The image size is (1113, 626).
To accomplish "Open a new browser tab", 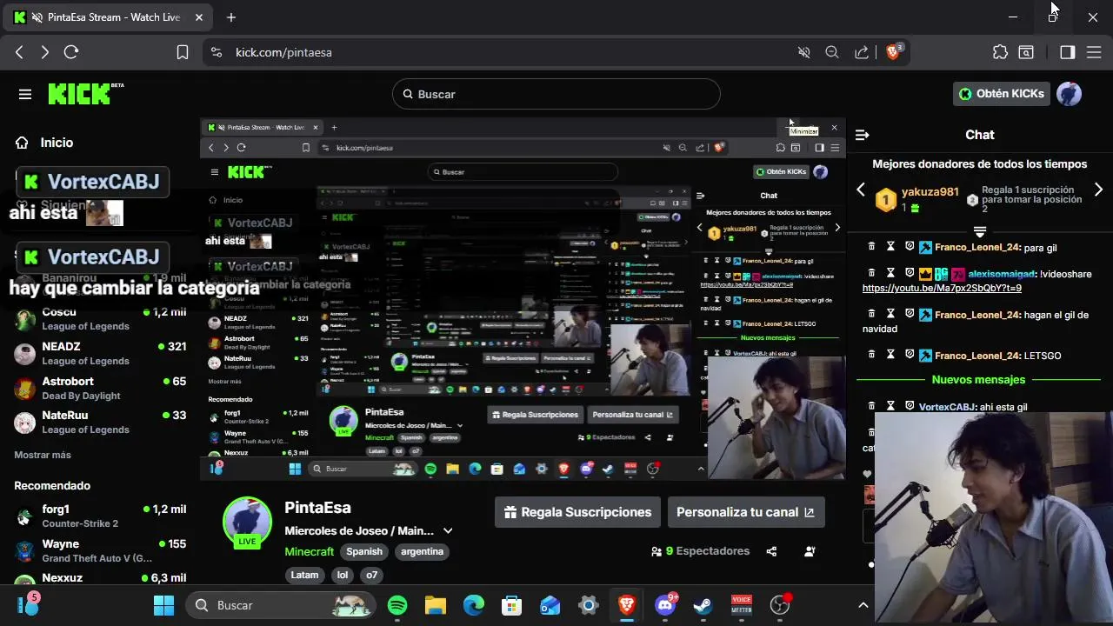I will coord(231,17).
